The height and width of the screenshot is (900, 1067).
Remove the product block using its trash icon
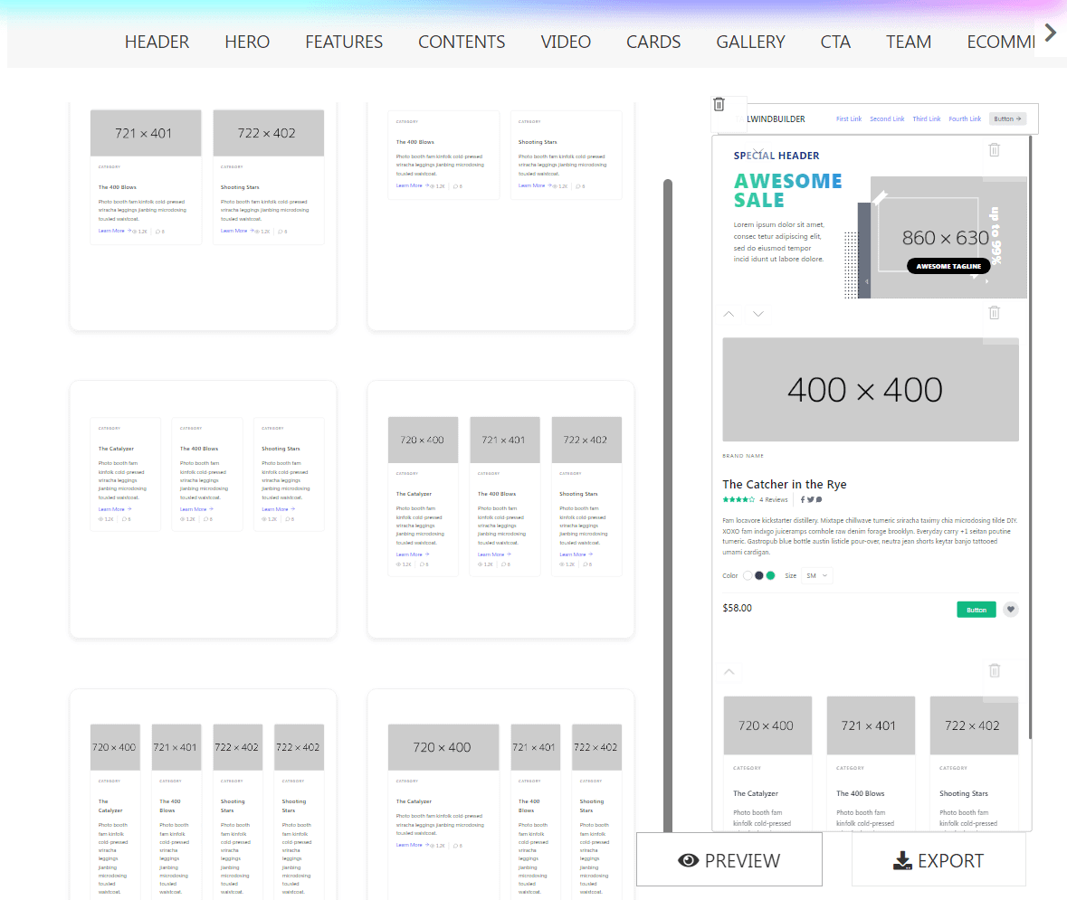(x=994, y=313)
